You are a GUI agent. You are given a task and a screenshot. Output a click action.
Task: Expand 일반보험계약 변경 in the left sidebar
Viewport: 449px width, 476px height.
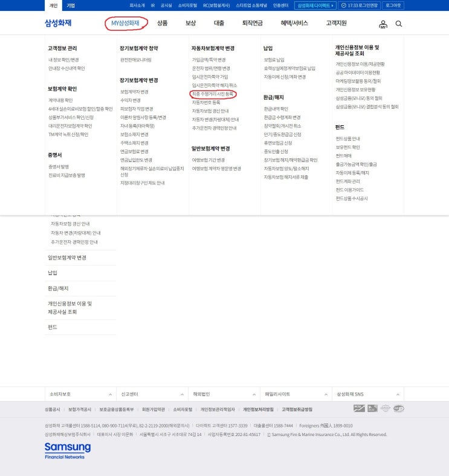[x=80, y=258]
